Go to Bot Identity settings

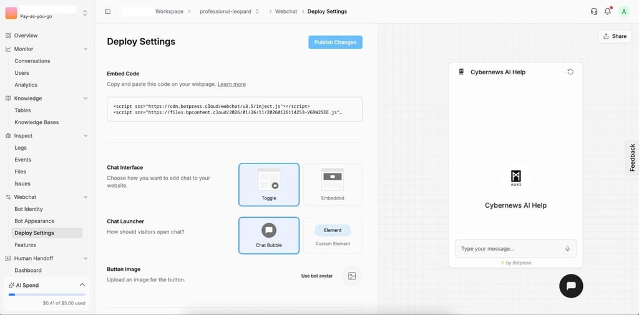click(29, 209)
